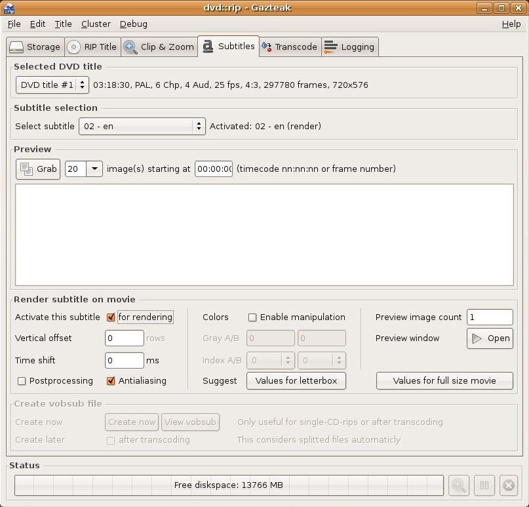Click the cancel X icon in Status bar

tap(509, 485)
